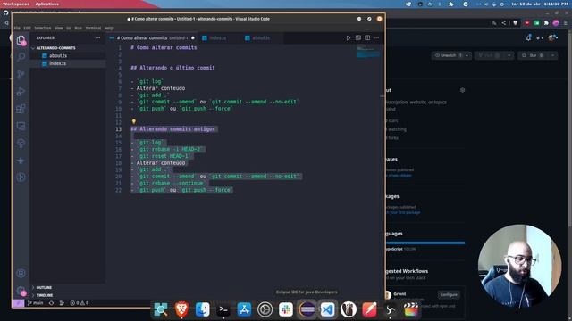Screen dimensions: 572x321
Task: Open the Remote Explorer view
Action: [21, 126]
